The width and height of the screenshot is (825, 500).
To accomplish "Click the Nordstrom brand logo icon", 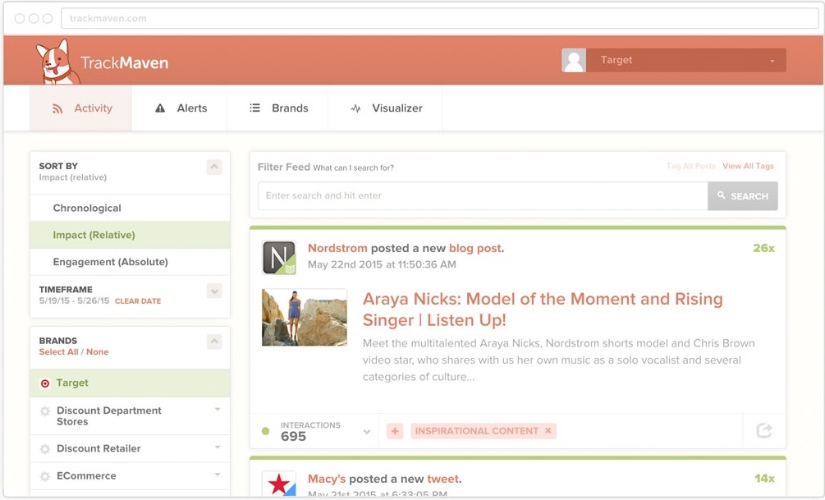I will (x=279, y=257).
